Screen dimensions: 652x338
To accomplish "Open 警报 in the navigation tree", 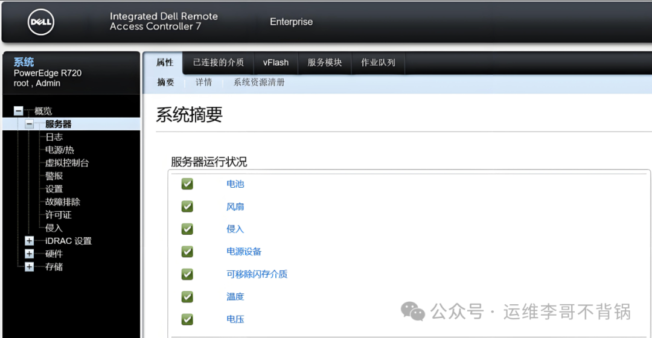I will (x=54, y=176).
